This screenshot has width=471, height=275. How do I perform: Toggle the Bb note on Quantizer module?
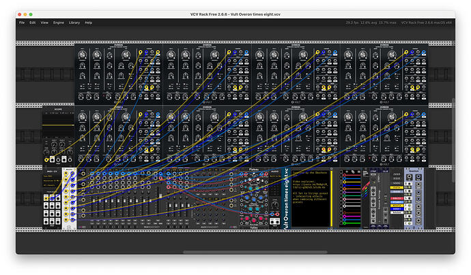coord(408,187)
